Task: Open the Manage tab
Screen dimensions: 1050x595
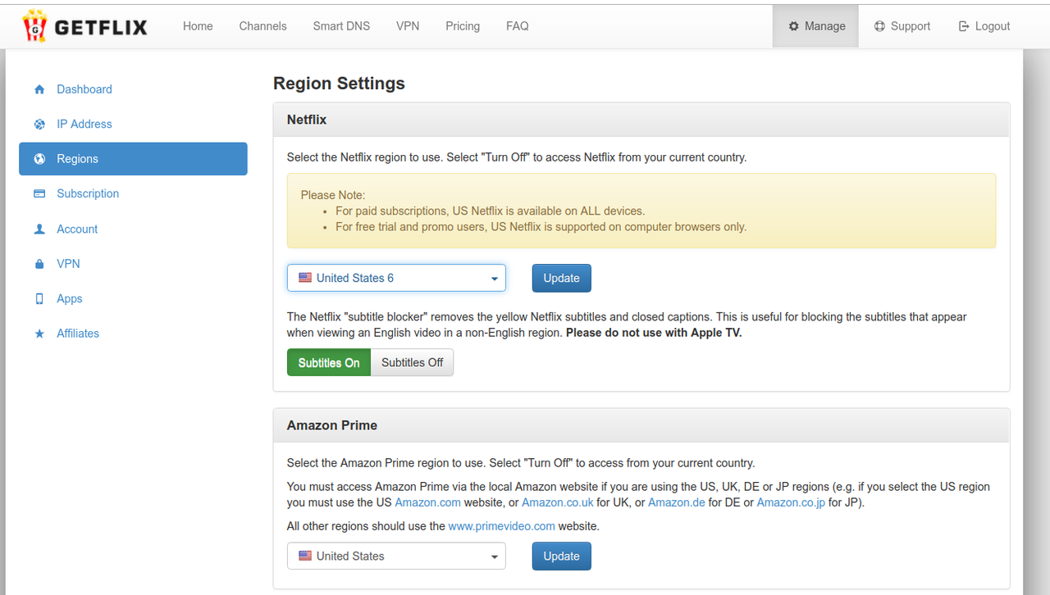Action: click(816, 26)
